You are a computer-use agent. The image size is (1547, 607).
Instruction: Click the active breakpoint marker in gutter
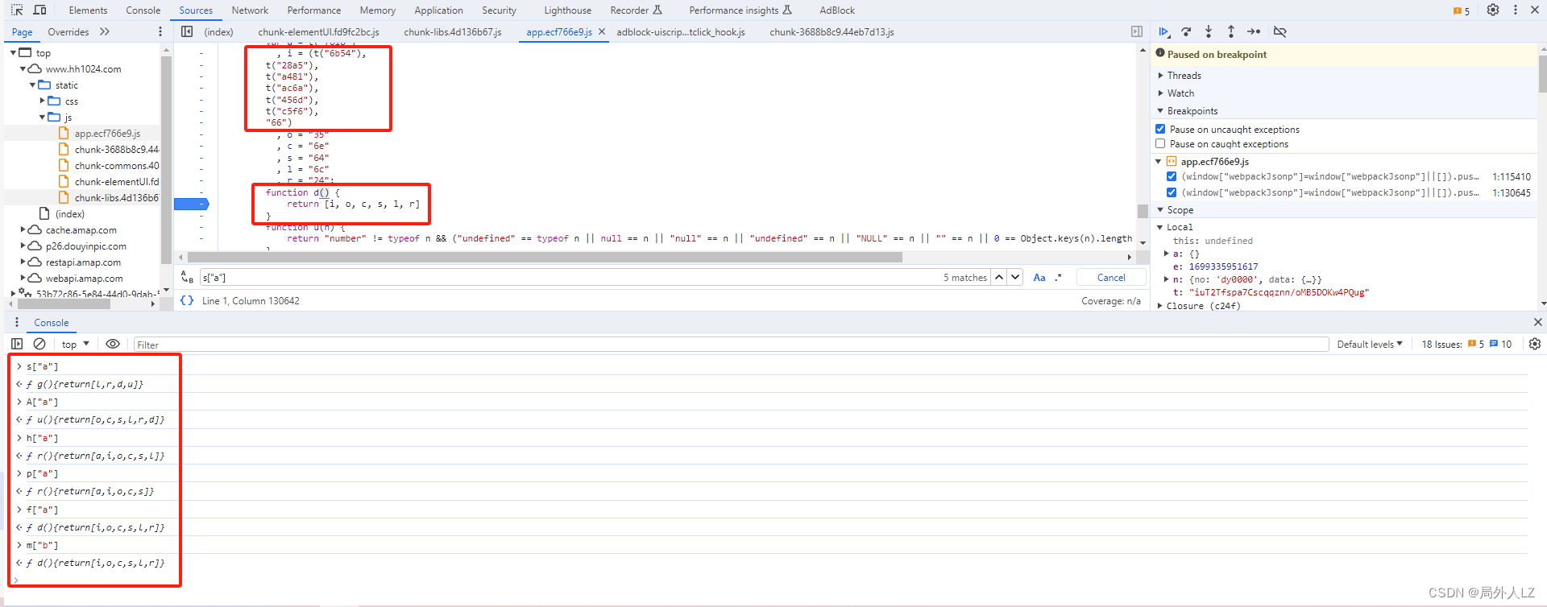192,204
